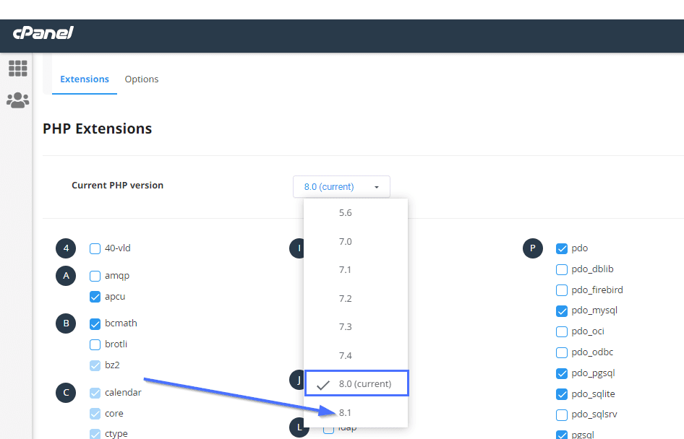Toggle the bz2 extension checkbox
Image resolution: width=684 pixels, height=439 pixels.
(95, 365)
